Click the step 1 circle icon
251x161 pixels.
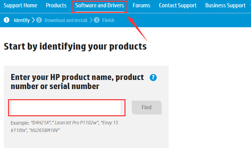coord(7,20)
